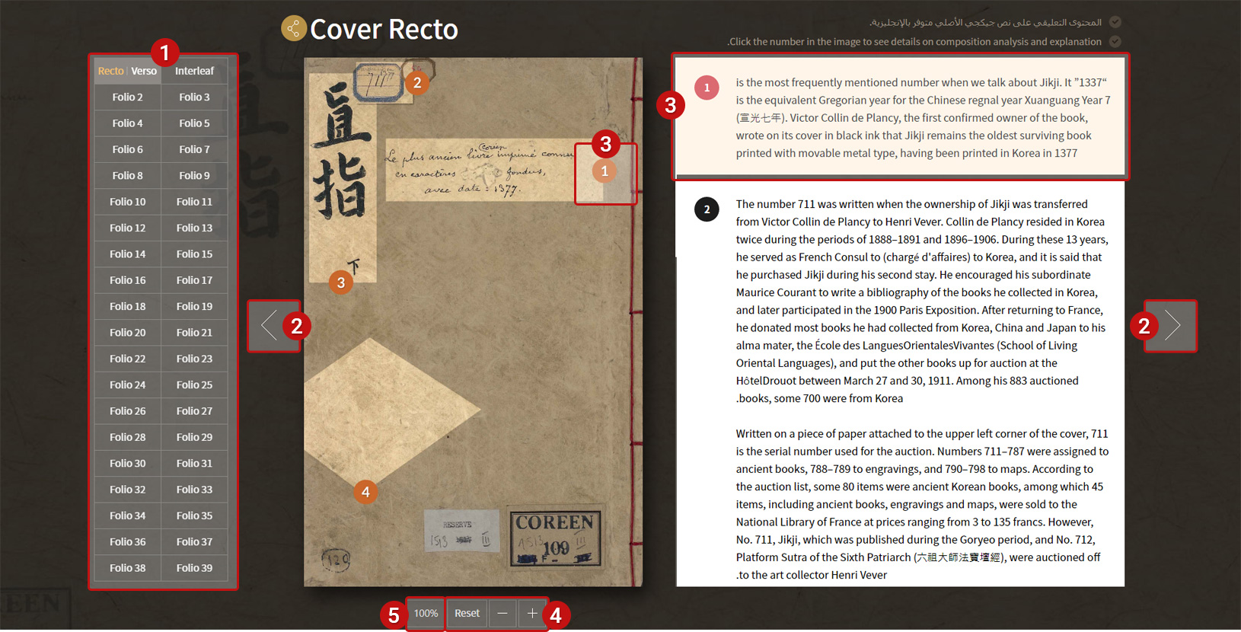This screenshot has width=1241, height=632.
Task: Select black badge 2 in the explanation panel
Action: [707, 209]
